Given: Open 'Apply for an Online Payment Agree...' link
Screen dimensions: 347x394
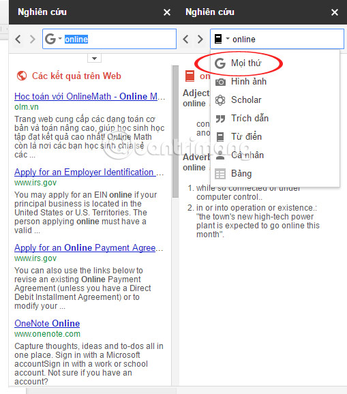Looking at the screenshot, I should coord(89,248).
